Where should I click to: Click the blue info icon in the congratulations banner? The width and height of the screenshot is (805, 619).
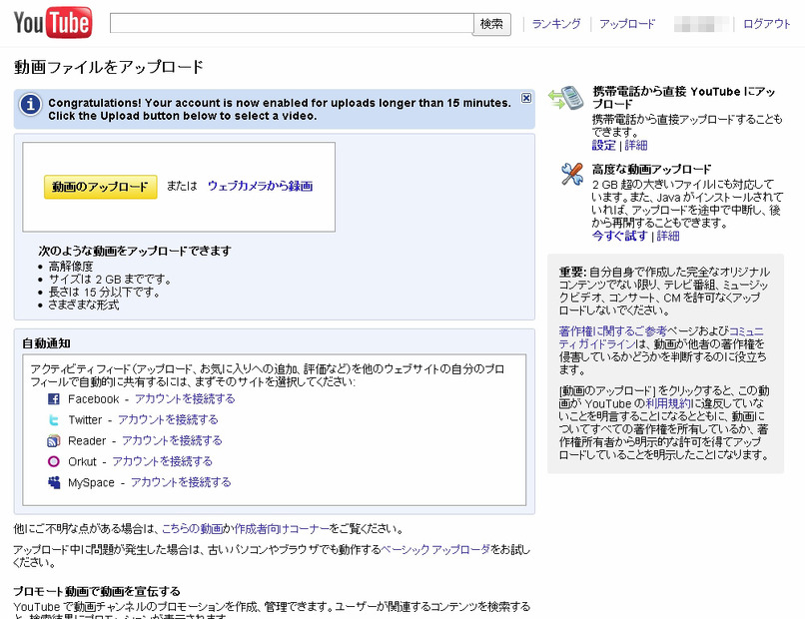(30, 105)
